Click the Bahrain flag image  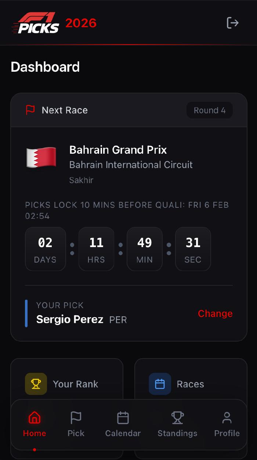click(x=41, y=157)
